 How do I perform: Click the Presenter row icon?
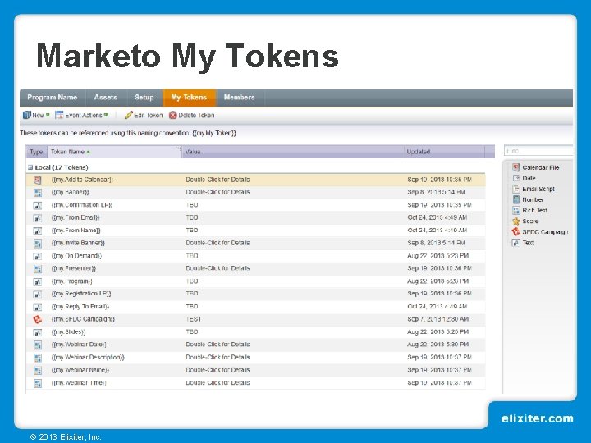(x=37, y=268)
